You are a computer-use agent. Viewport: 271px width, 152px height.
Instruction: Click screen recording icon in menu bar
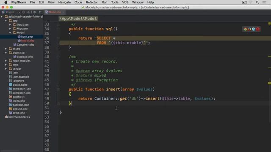coord(244,2)
